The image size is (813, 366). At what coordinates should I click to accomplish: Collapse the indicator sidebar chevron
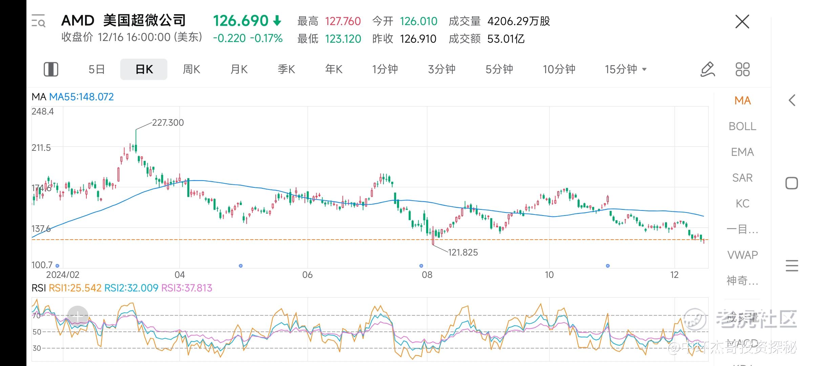[792, 100]
